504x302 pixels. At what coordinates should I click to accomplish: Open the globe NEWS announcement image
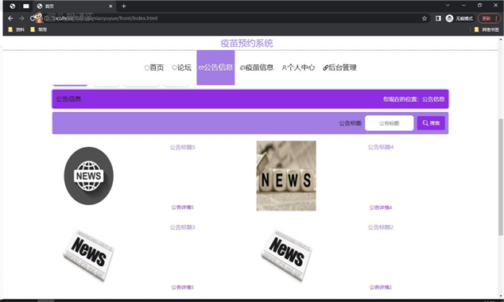pyautogui.click(x=89, y=176)
